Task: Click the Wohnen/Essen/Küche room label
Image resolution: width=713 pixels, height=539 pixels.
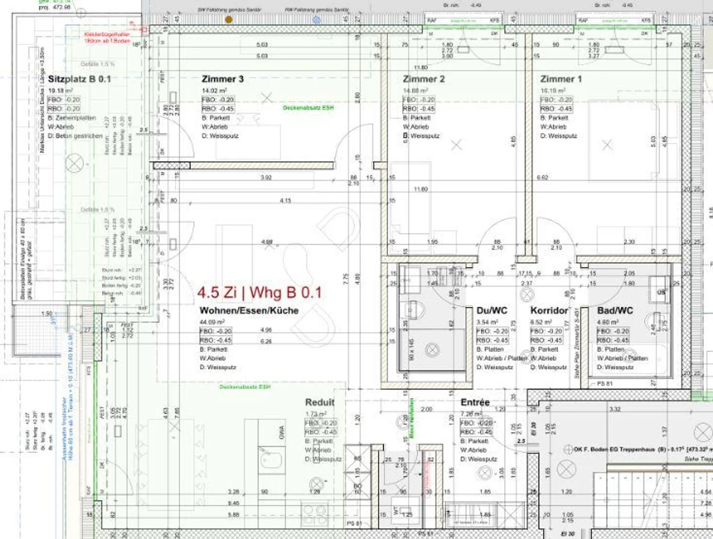Action: click(249, 311)
